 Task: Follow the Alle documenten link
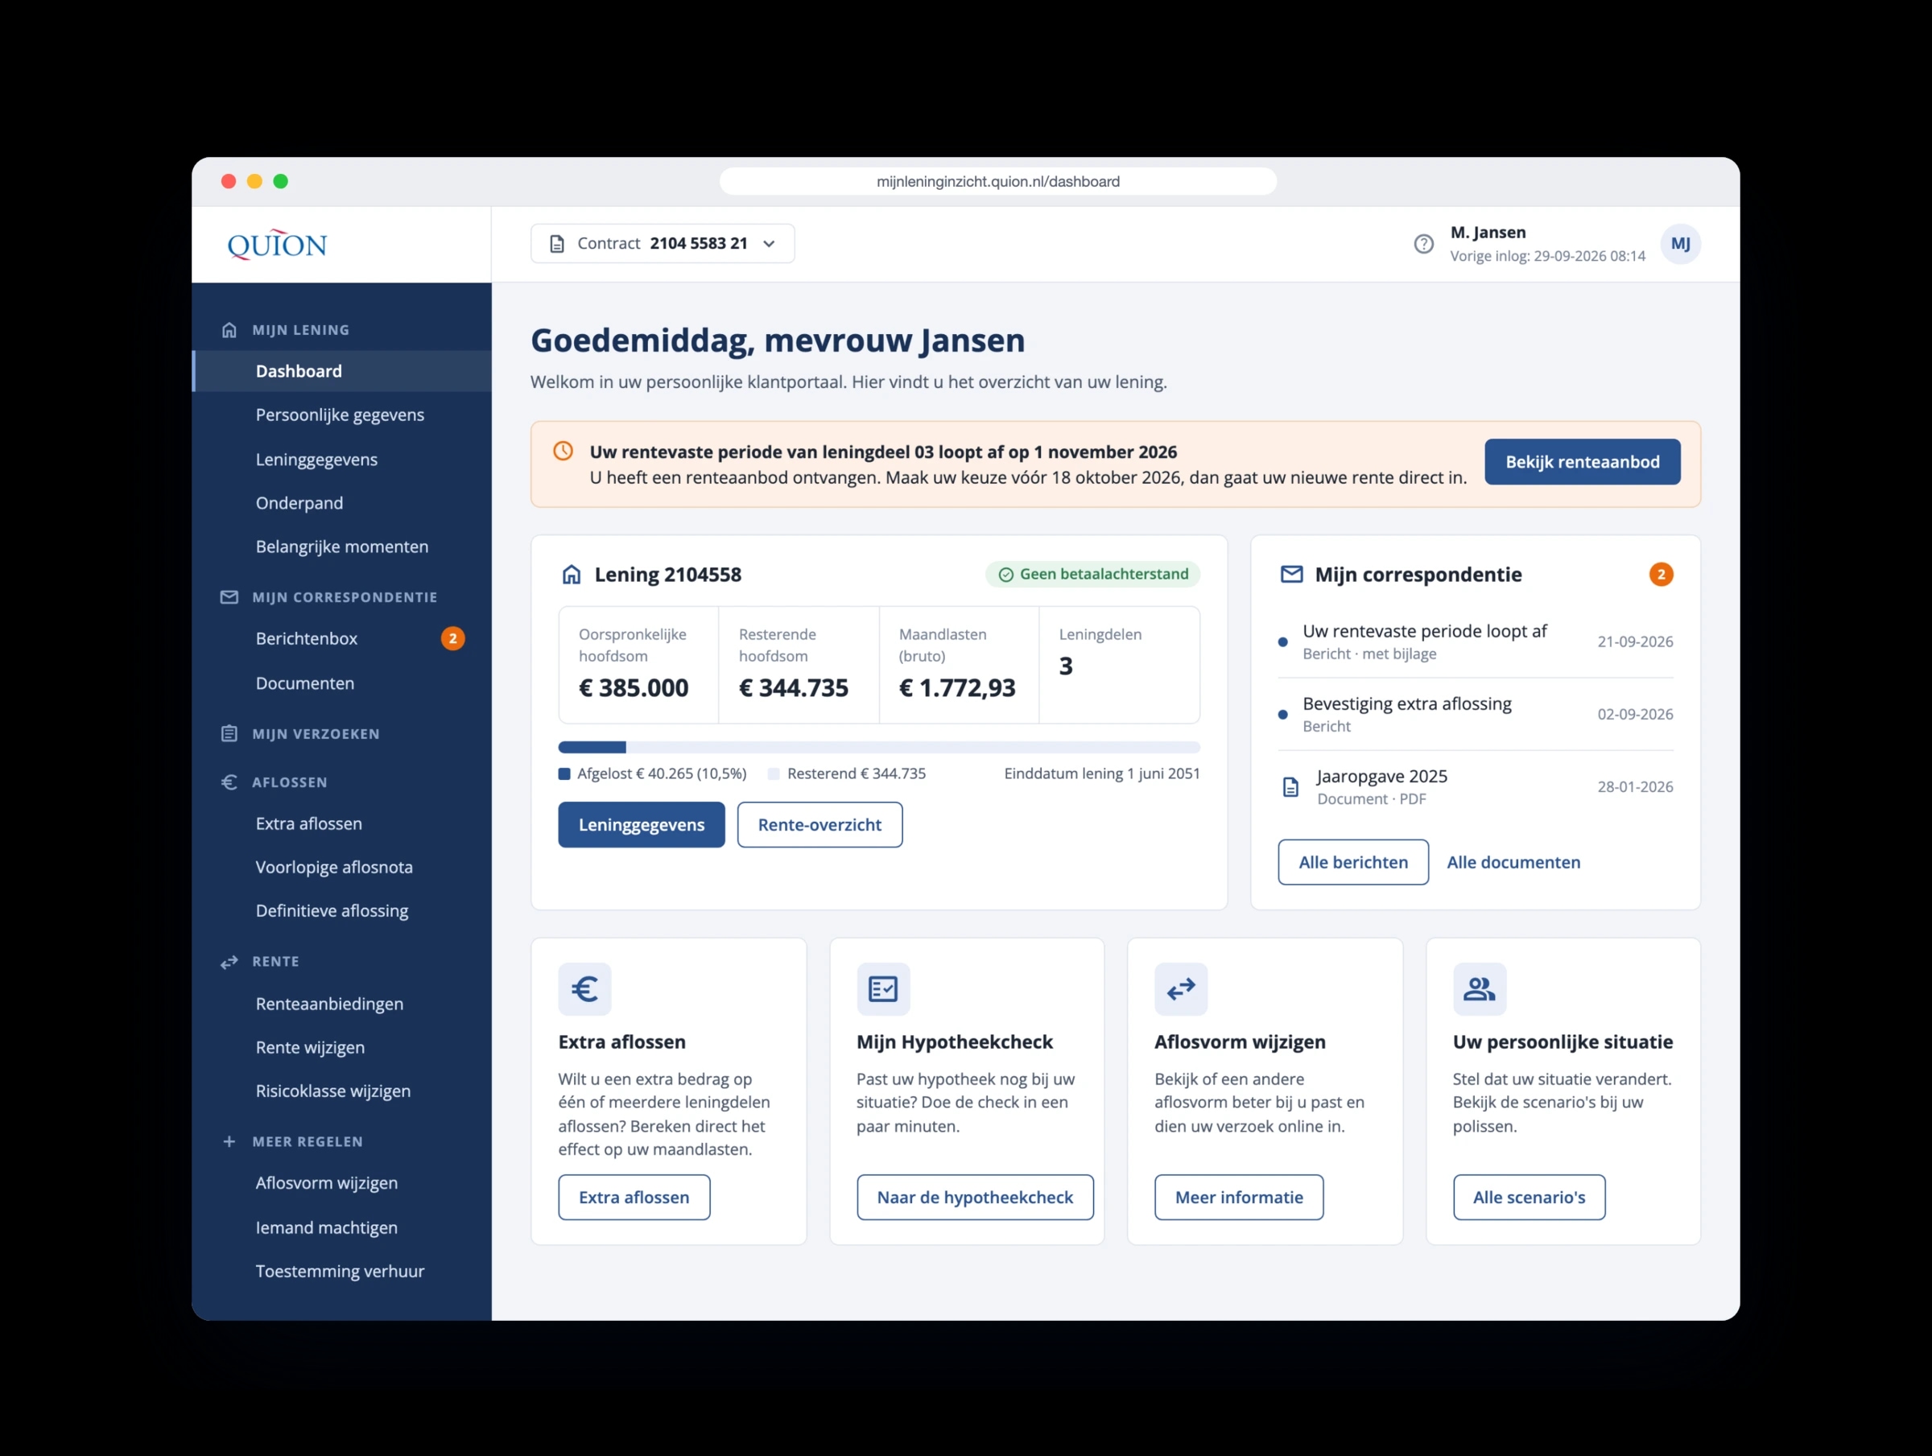point(1513,862)
